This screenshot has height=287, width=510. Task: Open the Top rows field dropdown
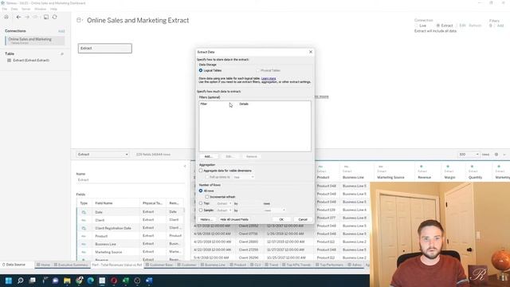[x=224, y=203]
